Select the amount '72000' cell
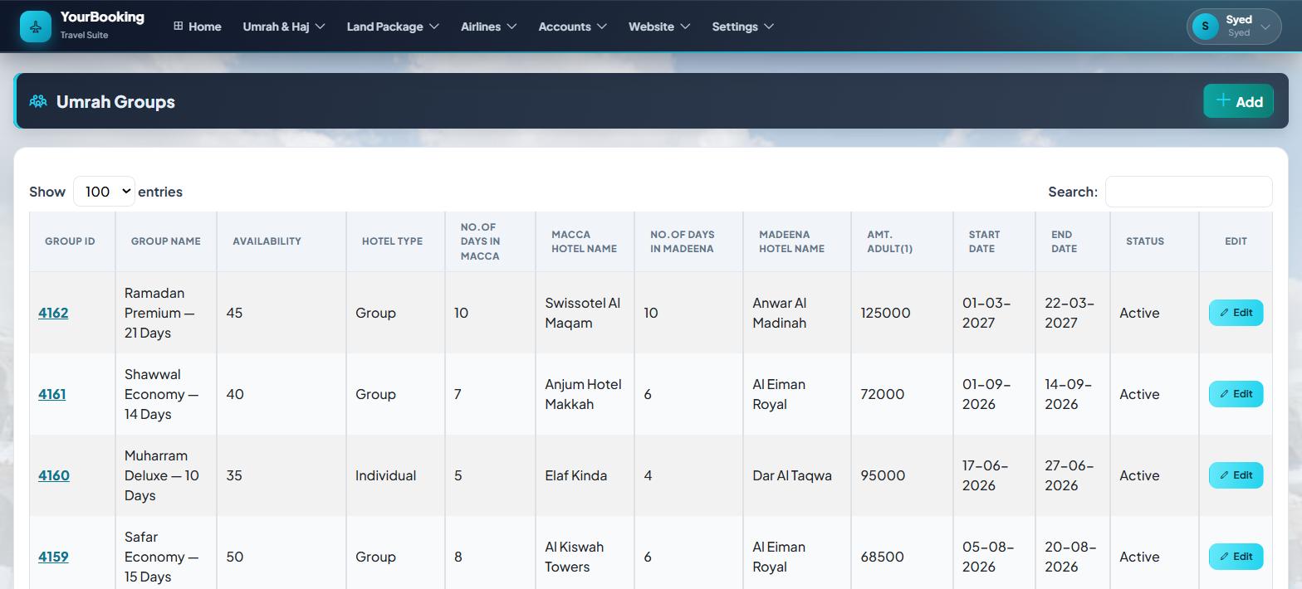 tap(902, 394)
